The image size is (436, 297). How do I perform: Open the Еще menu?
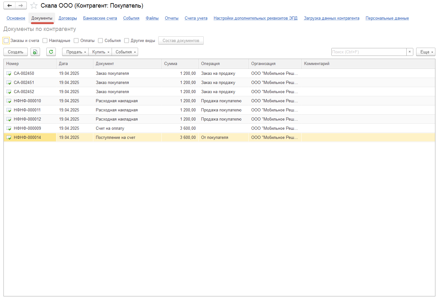tap(425, 52)
